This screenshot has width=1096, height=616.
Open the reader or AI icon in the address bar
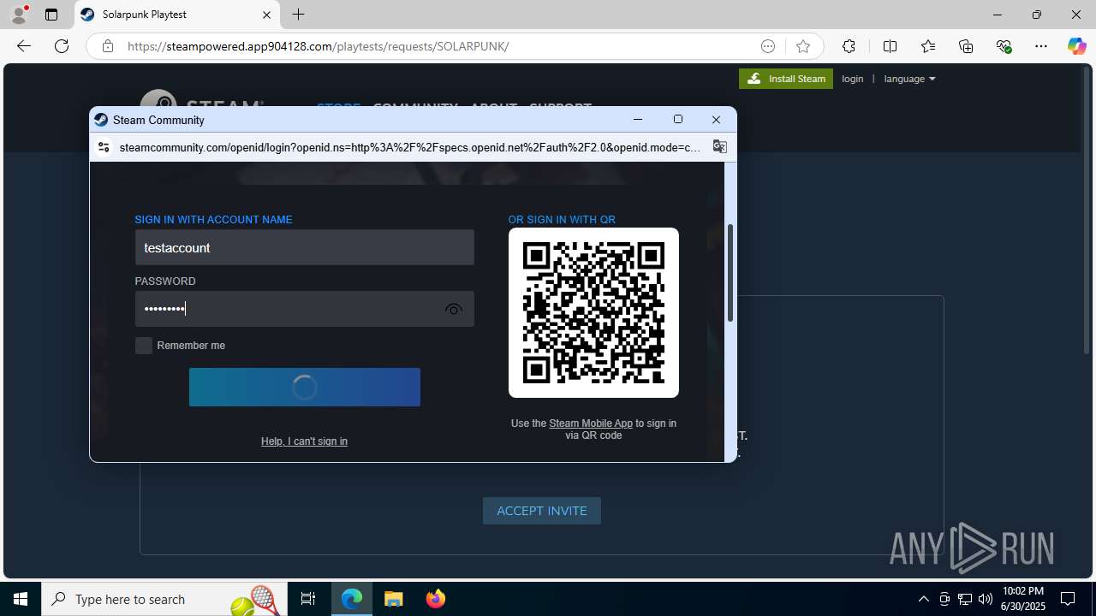tap(768, 46)
